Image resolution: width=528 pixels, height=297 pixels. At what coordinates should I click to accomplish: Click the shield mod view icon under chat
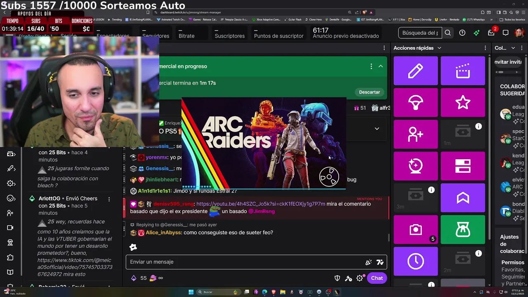point(337,278)
